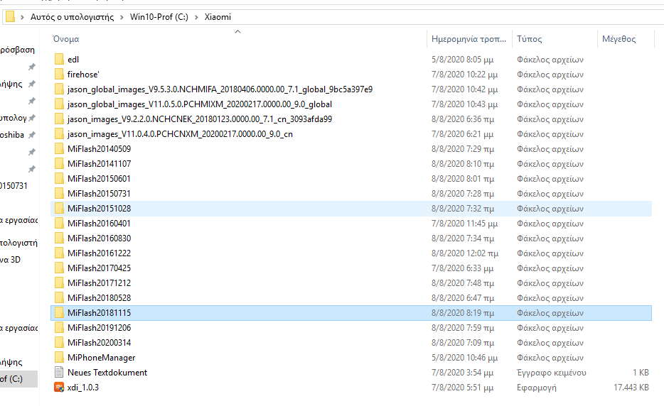
Task: Click the Εφαρμογή type cell
Action: tap(537, 388)
